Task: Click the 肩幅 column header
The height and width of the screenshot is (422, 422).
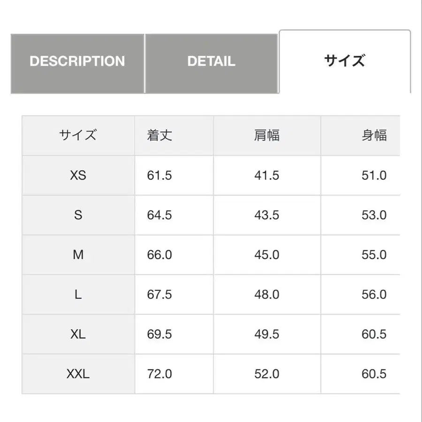Action: tap(268, 136)
